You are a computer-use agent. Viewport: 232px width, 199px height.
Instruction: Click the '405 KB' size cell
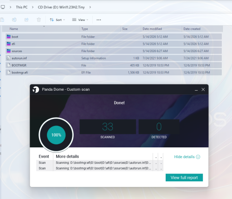[x=135, y=65]
